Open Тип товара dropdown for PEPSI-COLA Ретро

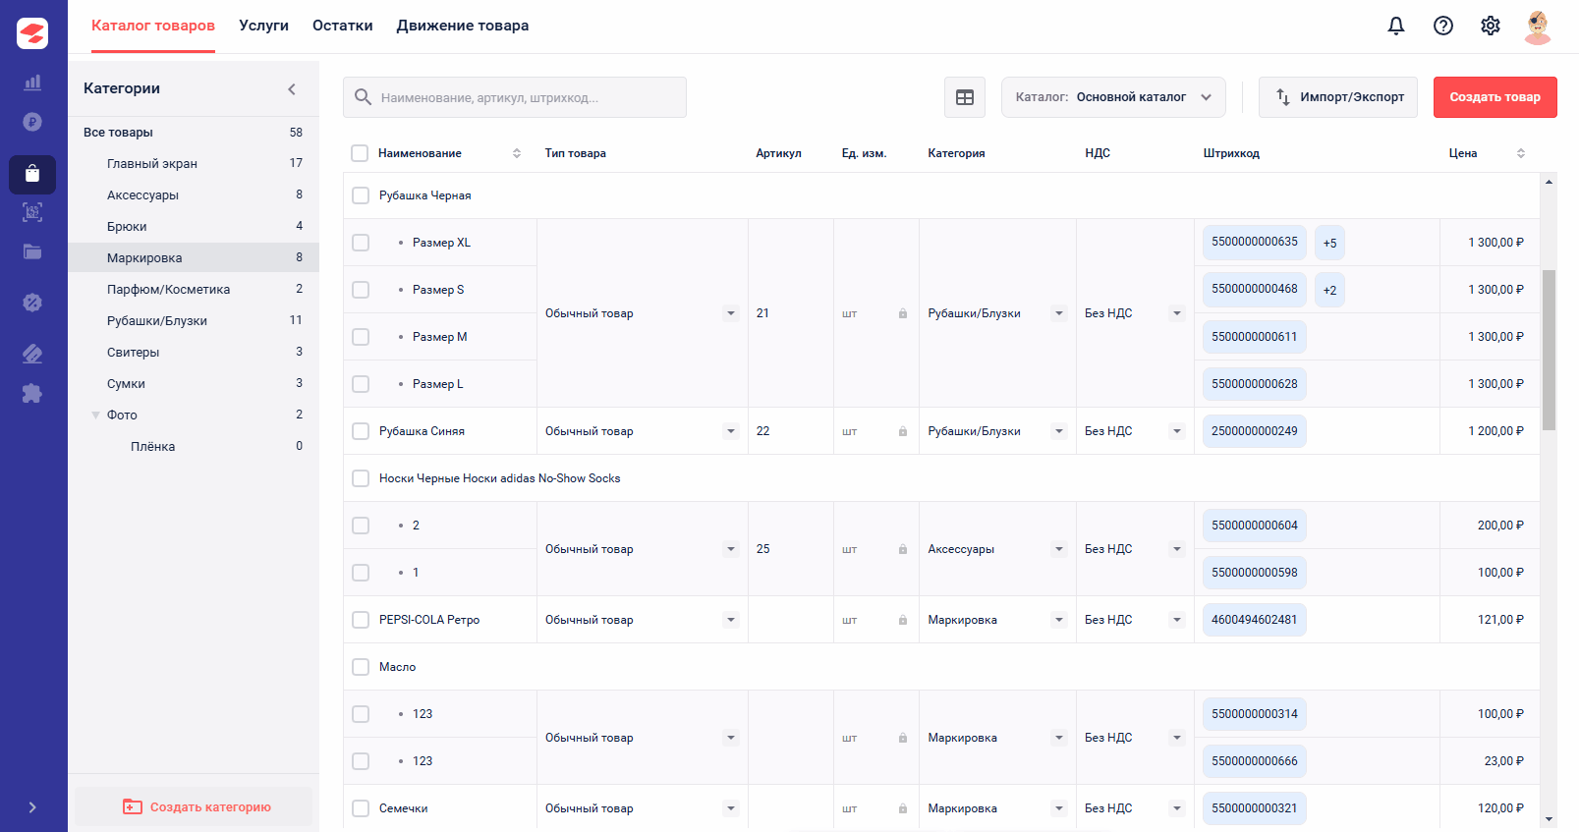point(731,620)
